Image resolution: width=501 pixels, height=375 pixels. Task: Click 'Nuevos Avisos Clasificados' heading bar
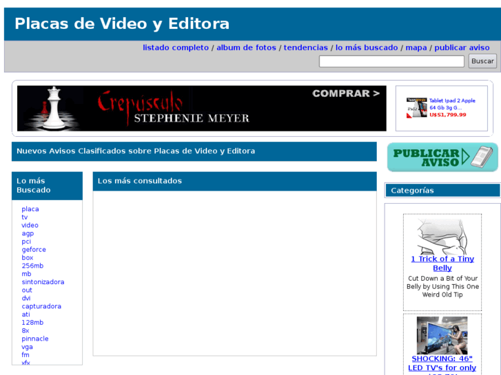(194, 151)
